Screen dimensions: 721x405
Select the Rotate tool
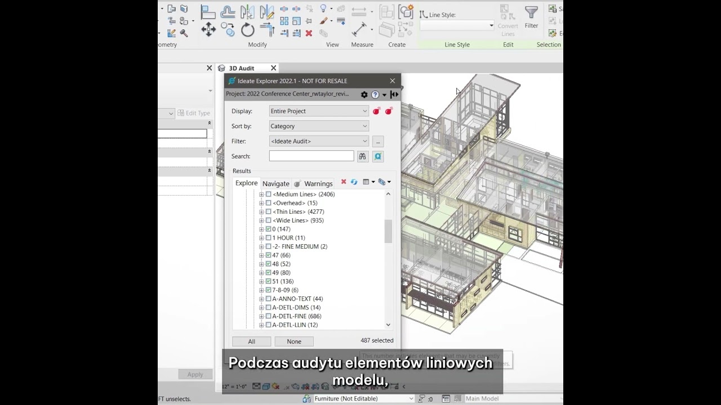248,30
